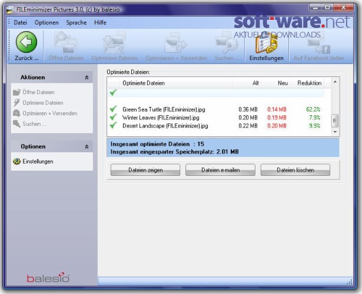The image size is (362, 294).
Task: Click the 9.9% reduction value
Action: [315, 126]
